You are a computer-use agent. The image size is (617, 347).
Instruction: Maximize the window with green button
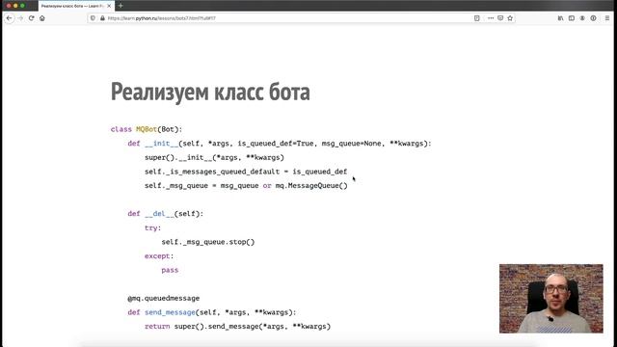point(22,6)
